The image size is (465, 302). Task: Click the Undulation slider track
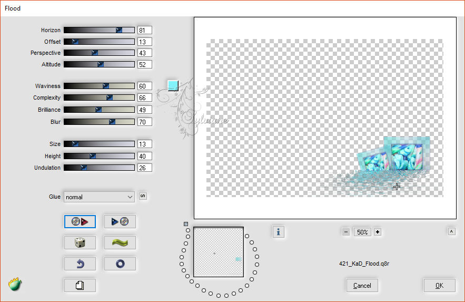[x=99, y=168]
